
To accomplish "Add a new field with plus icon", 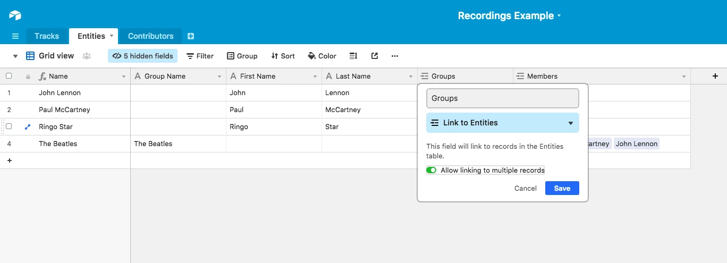I will (x=715, y=76).
